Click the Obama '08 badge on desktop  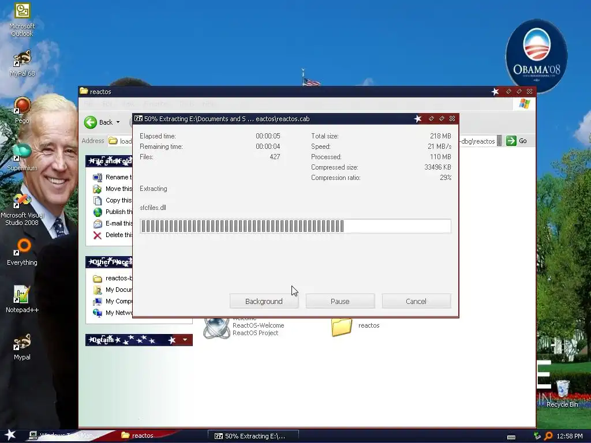pyautogui.click(x=536, y=56)
